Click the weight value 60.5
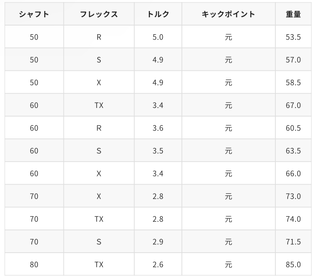 click(293, 128)
